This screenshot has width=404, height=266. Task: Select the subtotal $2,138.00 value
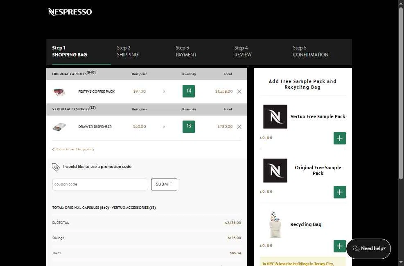pos(233,223)
